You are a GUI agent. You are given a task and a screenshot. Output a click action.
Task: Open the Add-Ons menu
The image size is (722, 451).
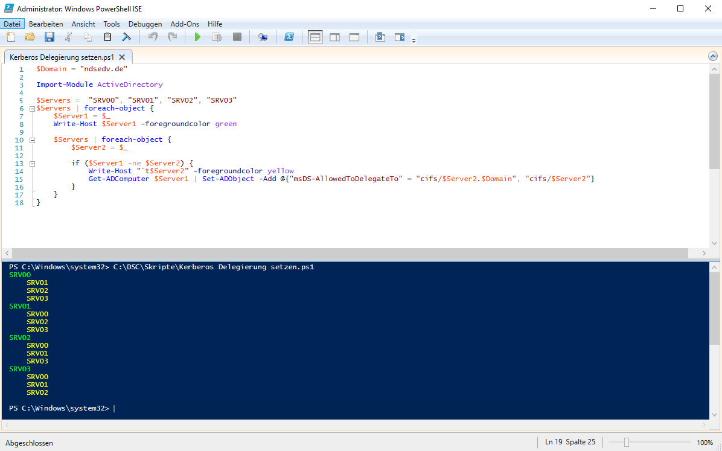coord(185,24)
